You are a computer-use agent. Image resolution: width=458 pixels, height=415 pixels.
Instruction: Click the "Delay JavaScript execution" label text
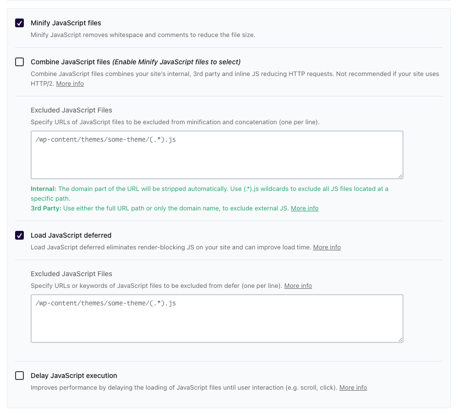tap(74, 376)
